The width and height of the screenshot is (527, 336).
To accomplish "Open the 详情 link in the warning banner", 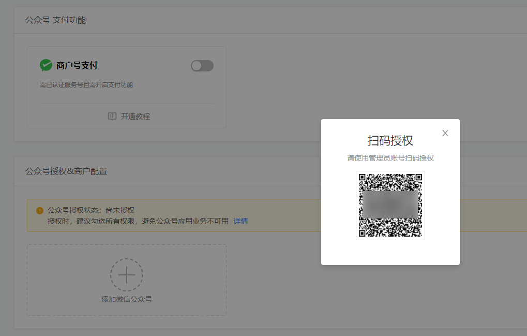I will click(240, 221).
